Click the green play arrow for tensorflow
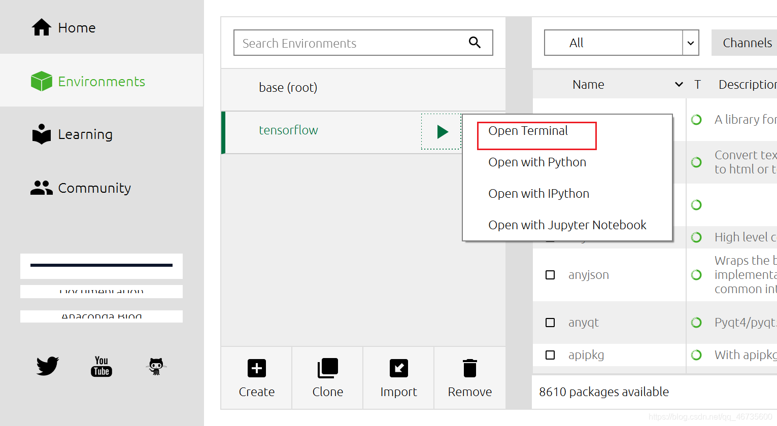 (x=443, y=132)
